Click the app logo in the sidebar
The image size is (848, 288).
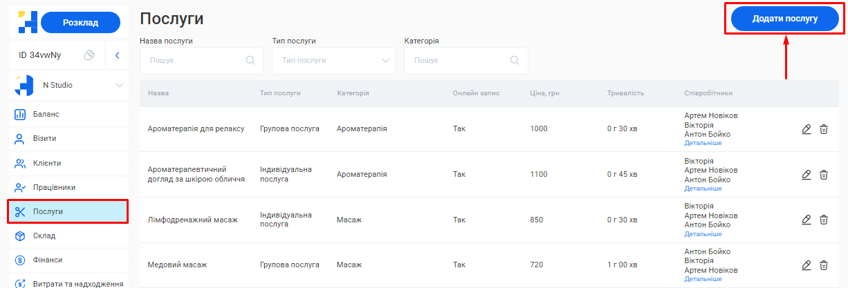[28, 22]
